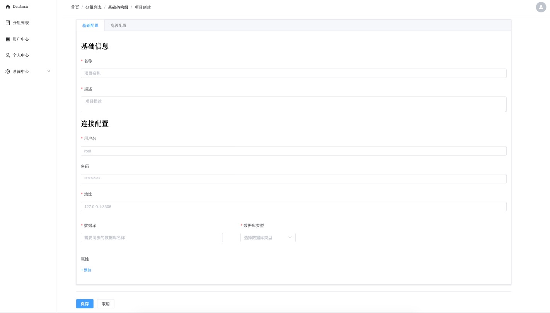Screen dimensions: 550x313
Task: Click the 用户中心 clipboard icon
Action: click(x=8, y=39)
